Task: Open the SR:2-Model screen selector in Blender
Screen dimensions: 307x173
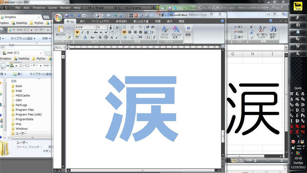Action: point(100,7)
